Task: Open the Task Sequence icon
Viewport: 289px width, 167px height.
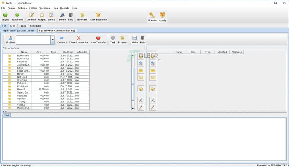Action: tap(98, 15)
